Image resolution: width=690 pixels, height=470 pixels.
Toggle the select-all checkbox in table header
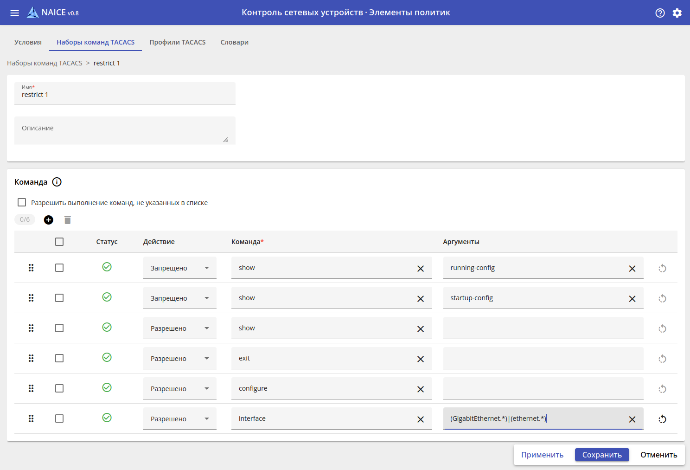tap(59, 242)
